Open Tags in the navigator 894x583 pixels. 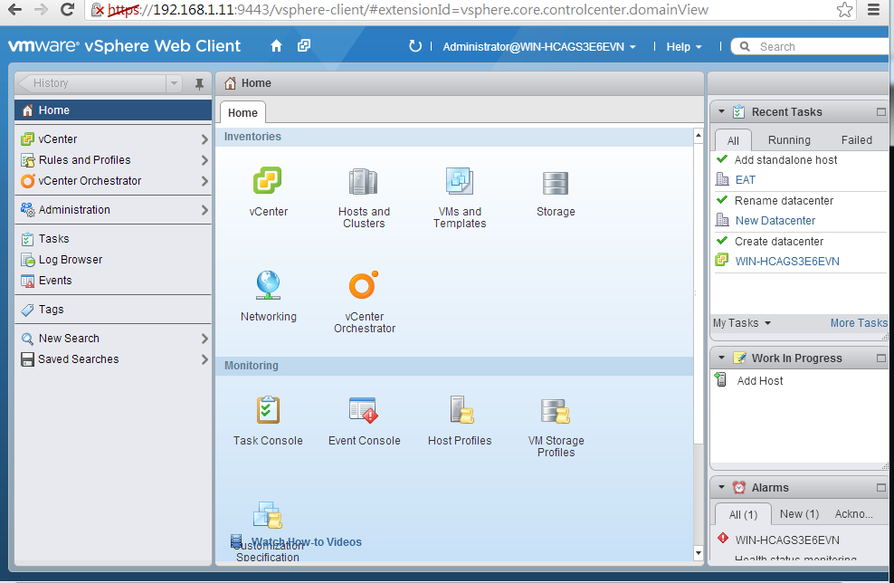[x=113, y=310]
